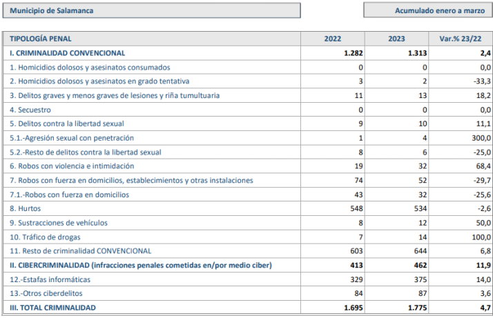Select the 2023 column header

tap(396, 39)
